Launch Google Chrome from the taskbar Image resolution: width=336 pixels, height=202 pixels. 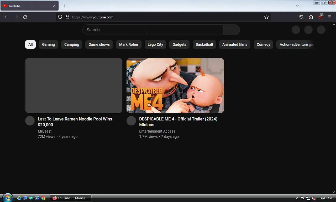[x=43, y=198]
